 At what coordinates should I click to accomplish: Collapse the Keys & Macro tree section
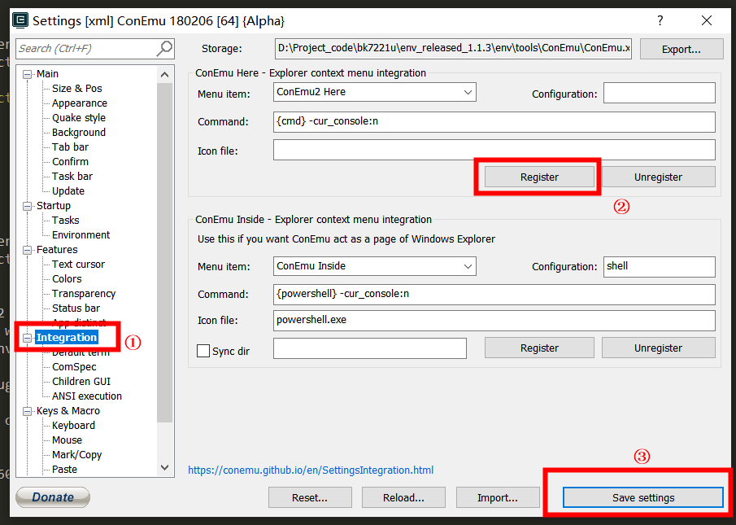[x=28, y=411]
